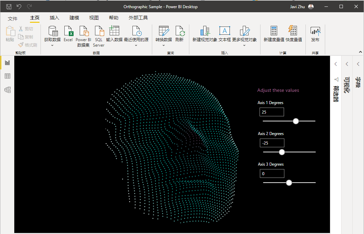Select the 主页 ribbon tab

tap(35, 18)
